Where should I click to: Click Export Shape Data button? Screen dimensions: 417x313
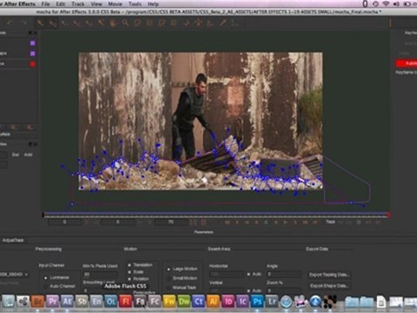329,286
